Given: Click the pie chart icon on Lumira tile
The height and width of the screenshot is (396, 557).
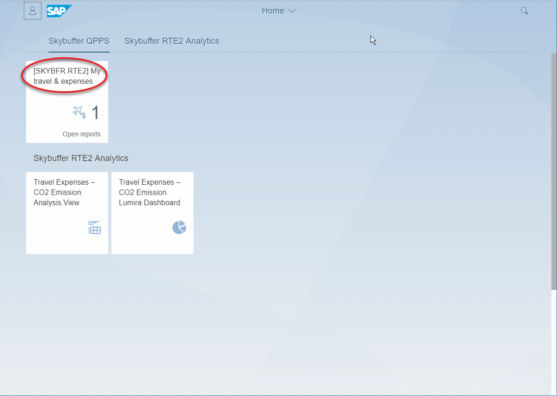Looking at the screenshot, I should pos(179,227).
